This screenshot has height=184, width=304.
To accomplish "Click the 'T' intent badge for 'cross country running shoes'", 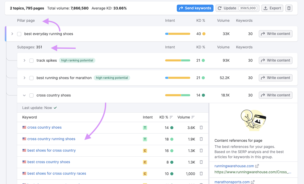I will pos(145,139).
